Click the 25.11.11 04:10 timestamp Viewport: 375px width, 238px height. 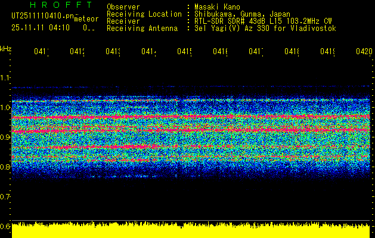(x=41, y=28)
